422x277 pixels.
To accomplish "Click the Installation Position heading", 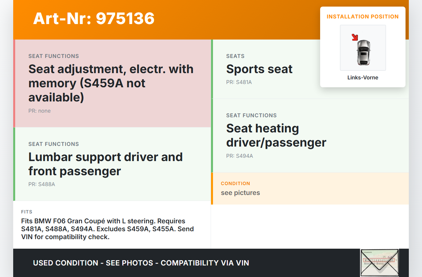I will [363, 16].
